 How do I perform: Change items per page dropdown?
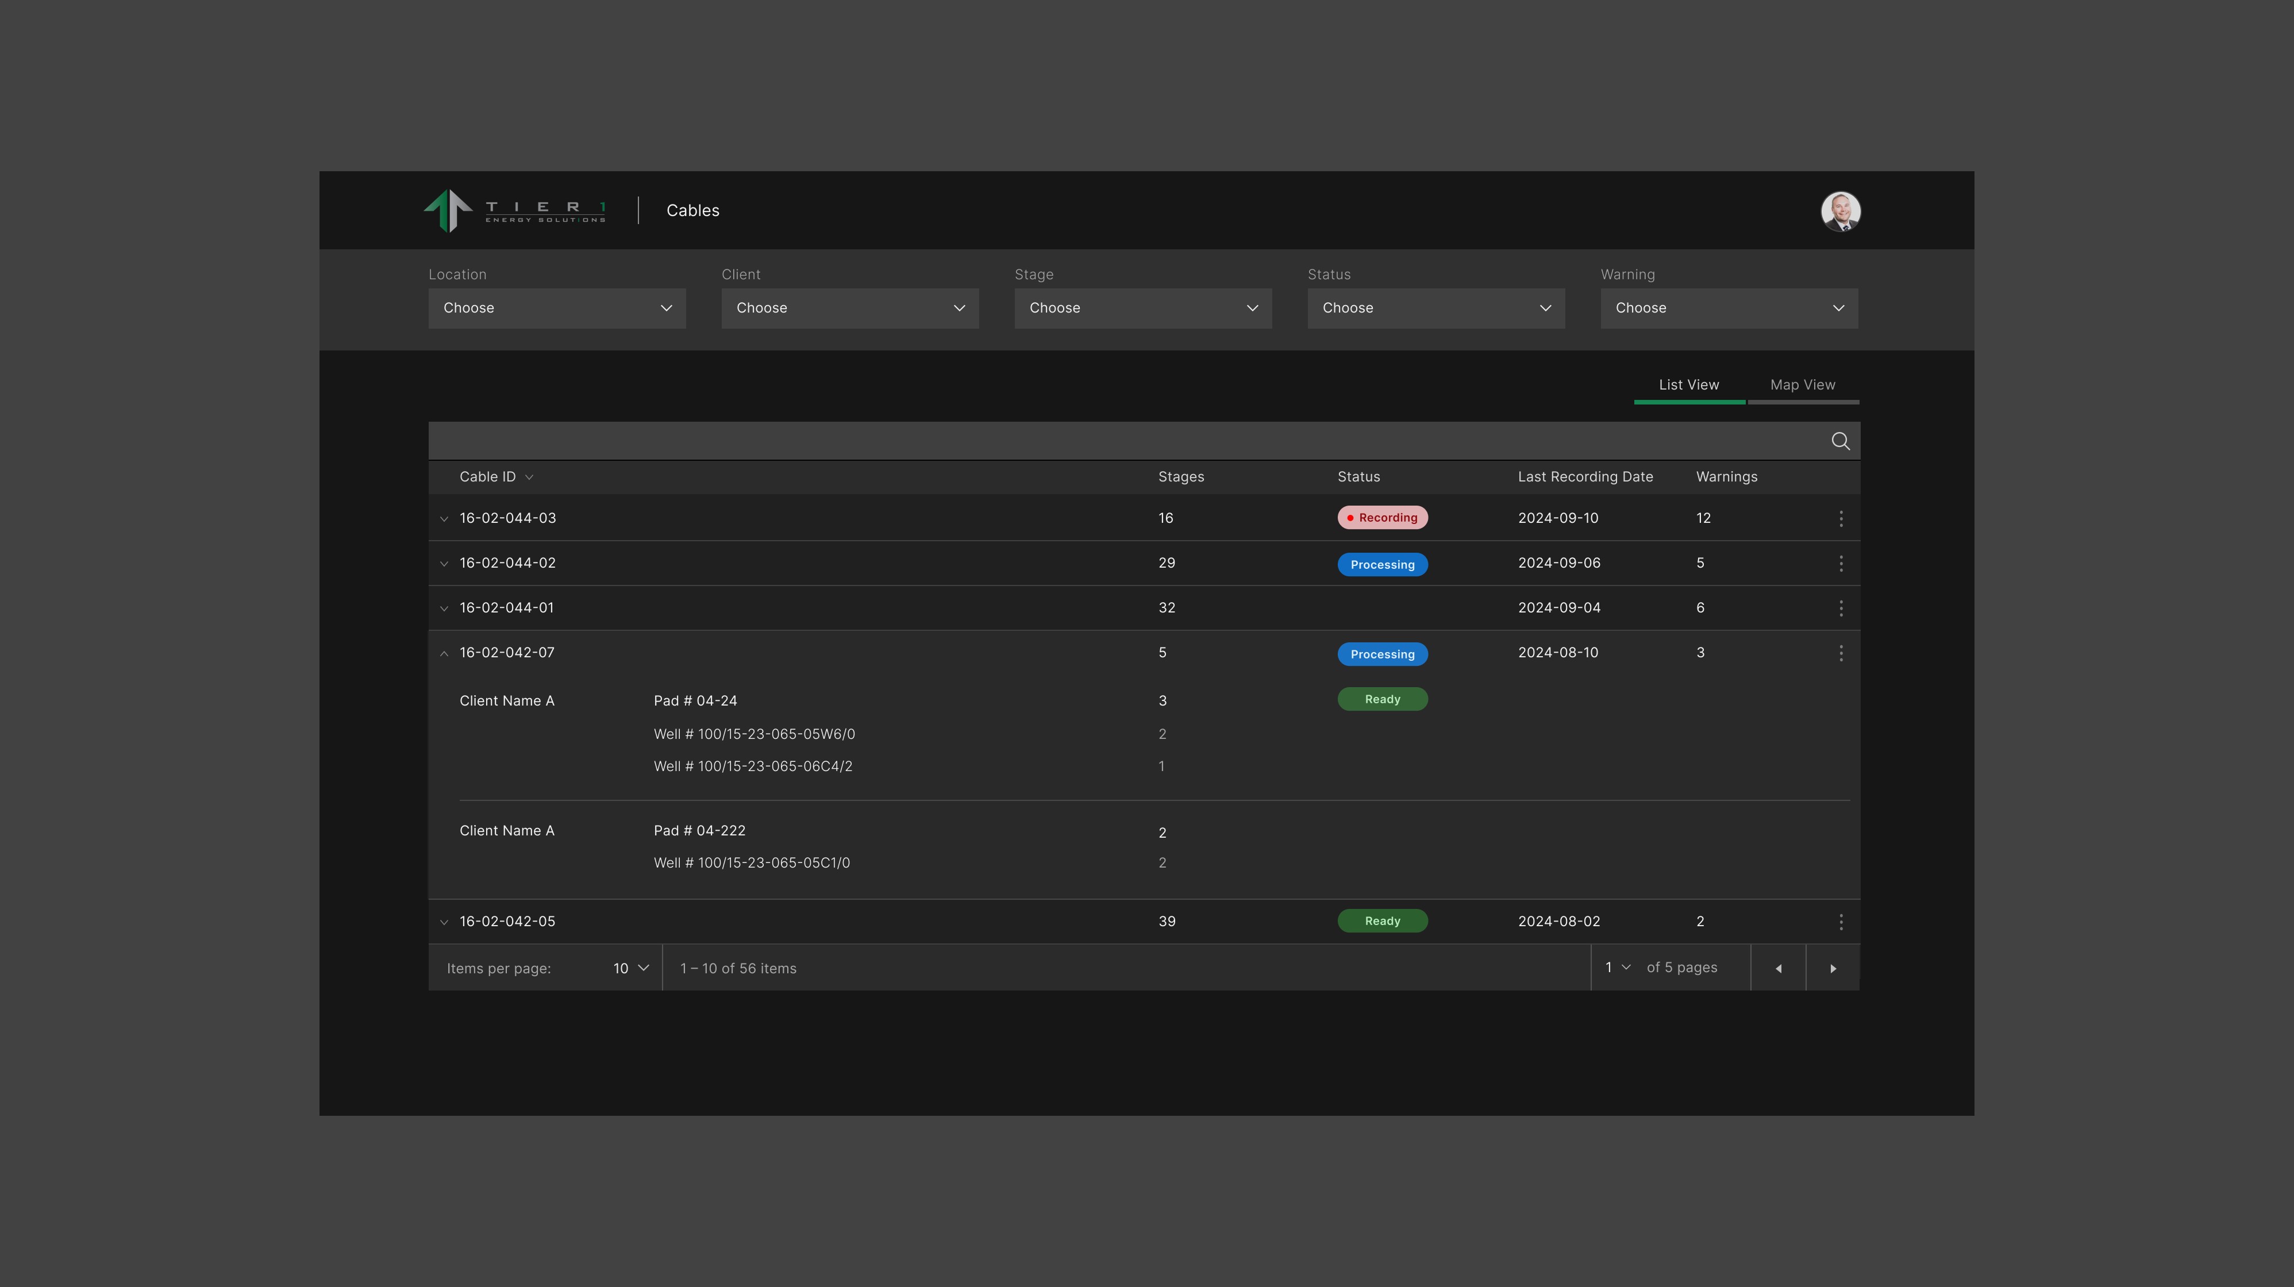[630, 968]
